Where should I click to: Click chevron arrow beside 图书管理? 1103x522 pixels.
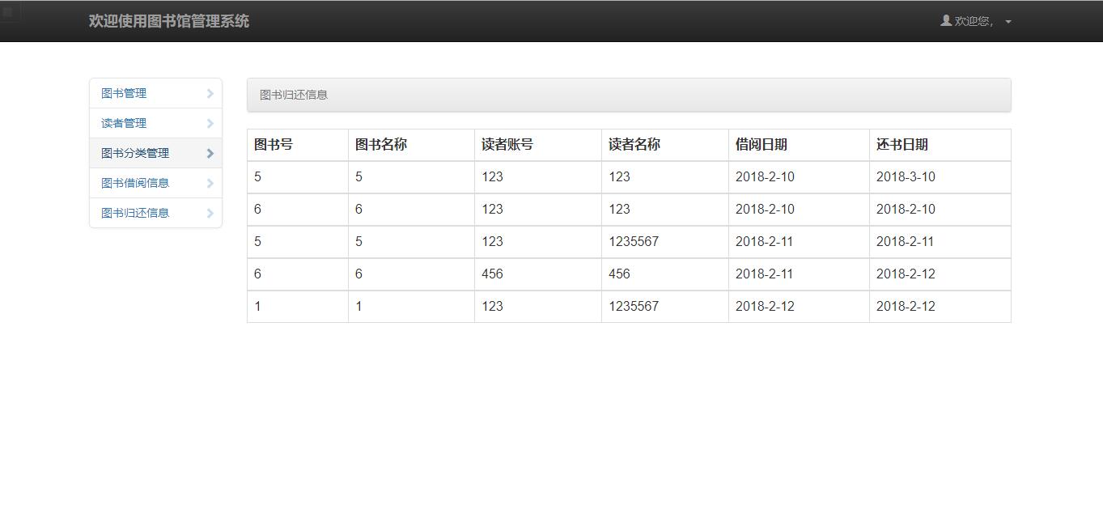[210, 94]
